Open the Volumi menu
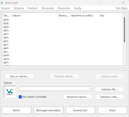 (x=5, y=8)
